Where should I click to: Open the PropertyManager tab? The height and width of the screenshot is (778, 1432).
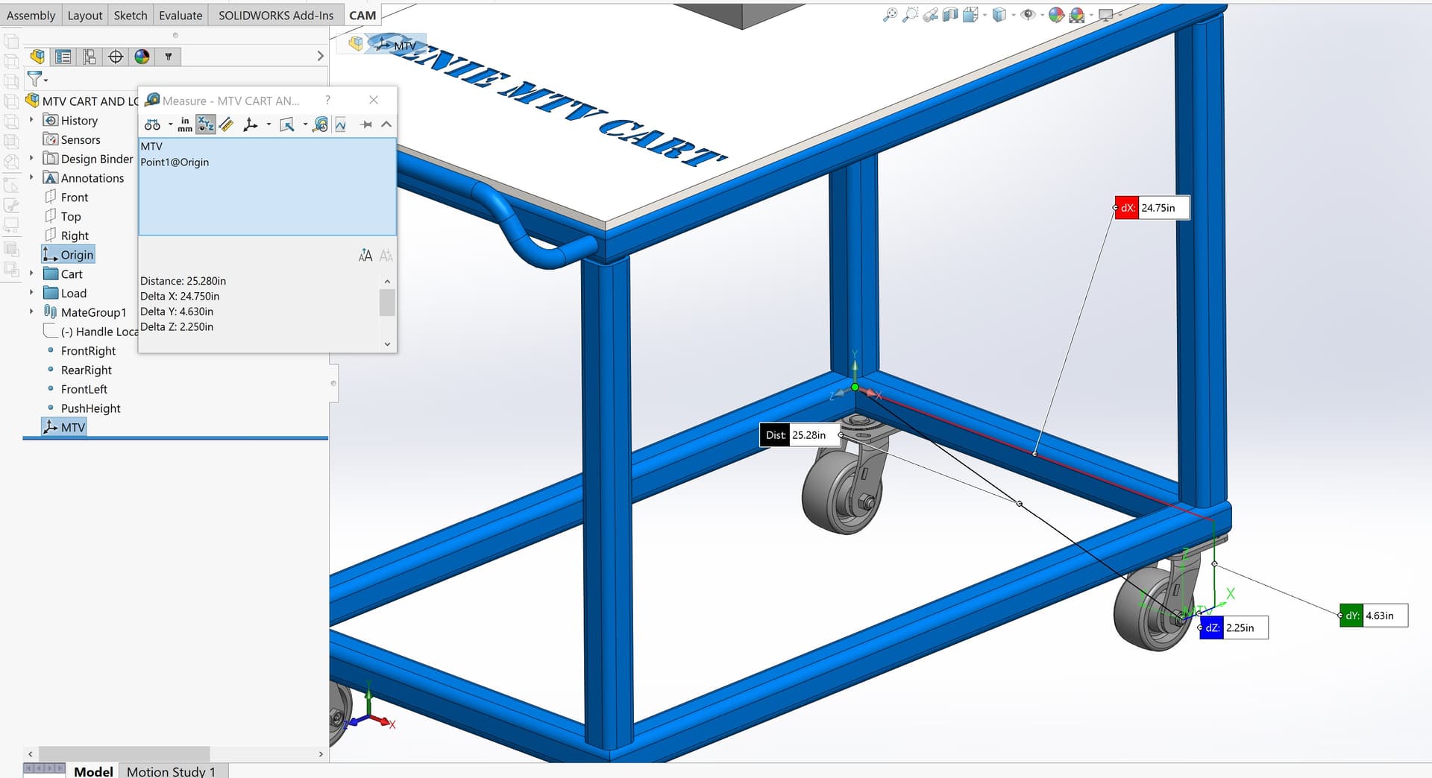[x=63, y=57]
